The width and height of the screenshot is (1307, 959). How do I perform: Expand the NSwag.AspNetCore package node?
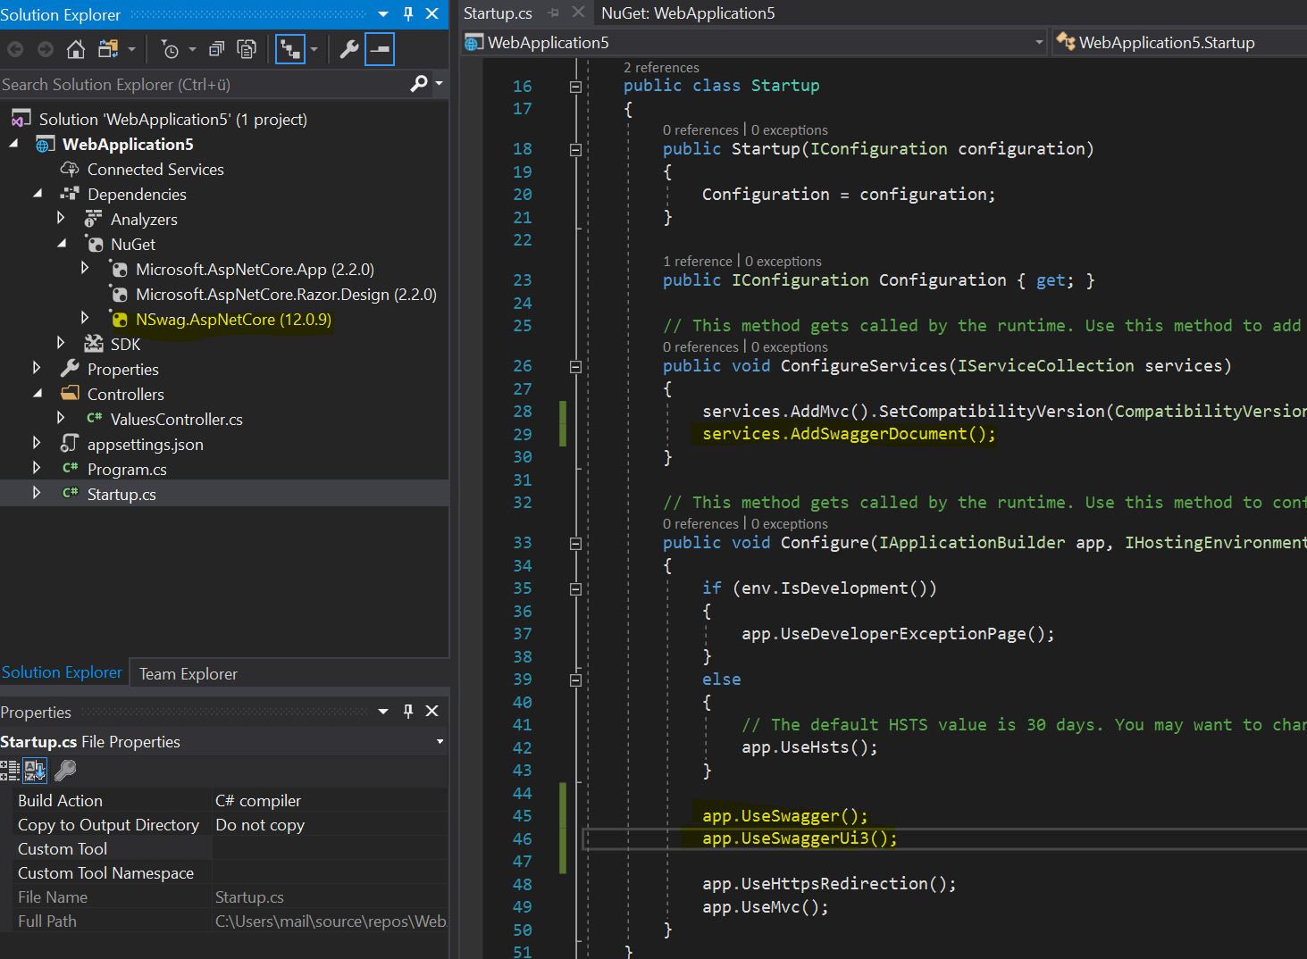[x=85, y=318]
